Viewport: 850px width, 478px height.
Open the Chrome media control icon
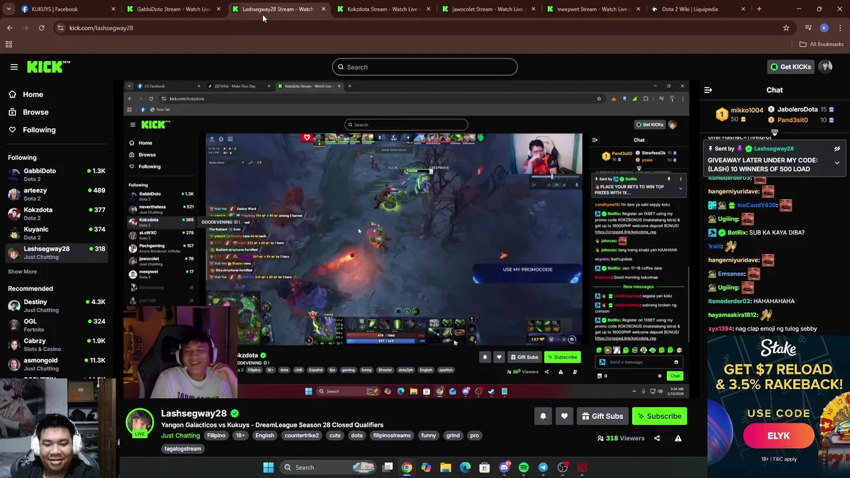pos(808,28)
